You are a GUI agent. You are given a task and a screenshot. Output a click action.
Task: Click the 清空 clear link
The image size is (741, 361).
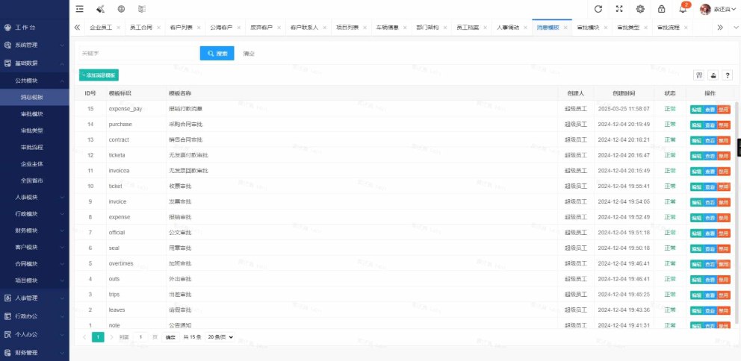(x=249, y=54)
